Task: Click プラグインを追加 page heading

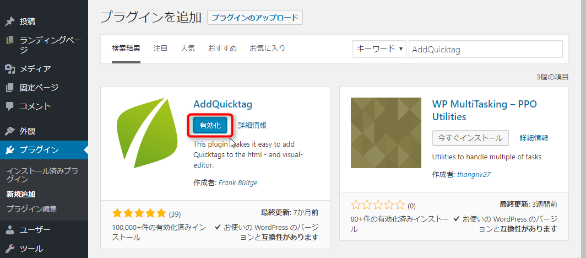Action: [151, 18]
